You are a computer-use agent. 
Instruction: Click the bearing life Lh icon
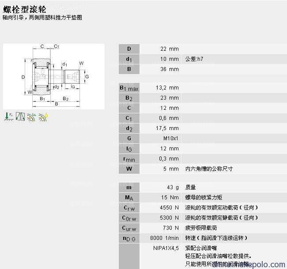point(31,117)
